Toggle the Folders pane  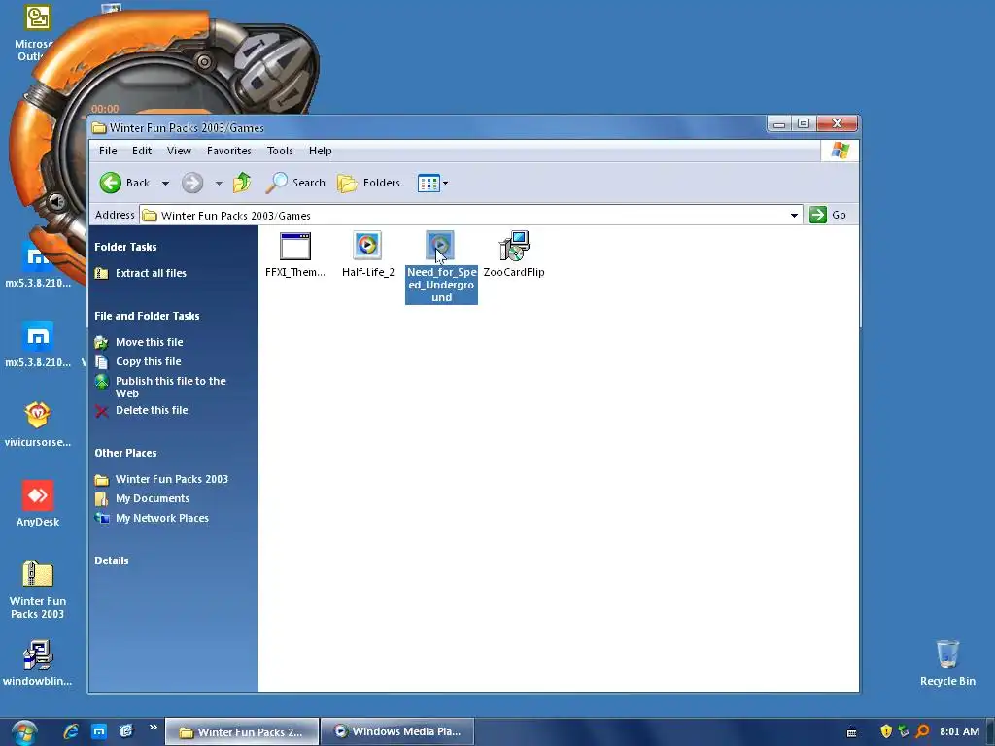pyautogui.click(x=368, y=183)
